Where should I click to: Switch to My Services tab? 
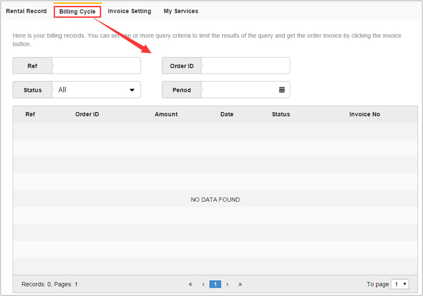tap(181, 11)
